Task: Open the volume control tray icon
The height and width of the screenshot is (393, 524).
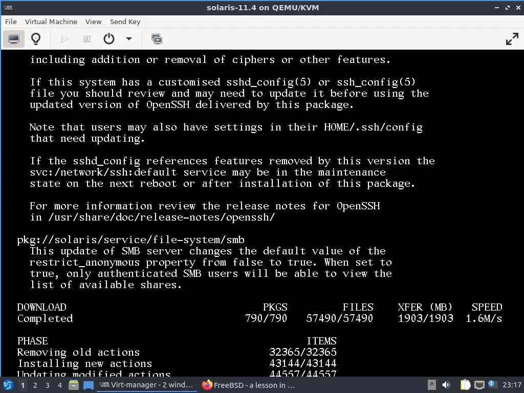Action: [x=446, y=385]
